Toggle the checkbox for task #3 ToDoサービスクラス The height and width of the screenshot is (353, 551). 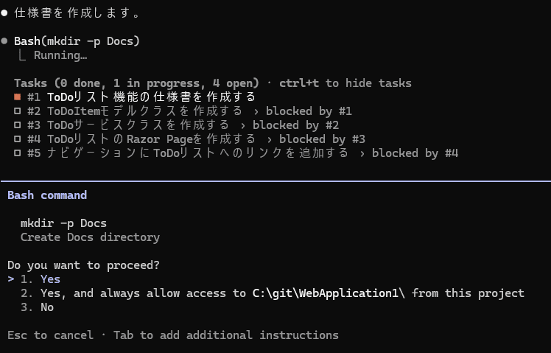(x=17, y=125)
